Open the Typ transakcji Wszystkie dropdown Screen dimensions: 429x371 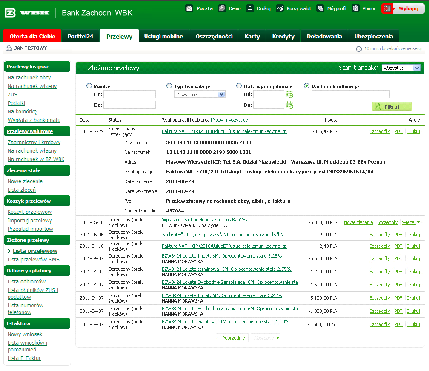pyautogui.click(x=200, y=94)
